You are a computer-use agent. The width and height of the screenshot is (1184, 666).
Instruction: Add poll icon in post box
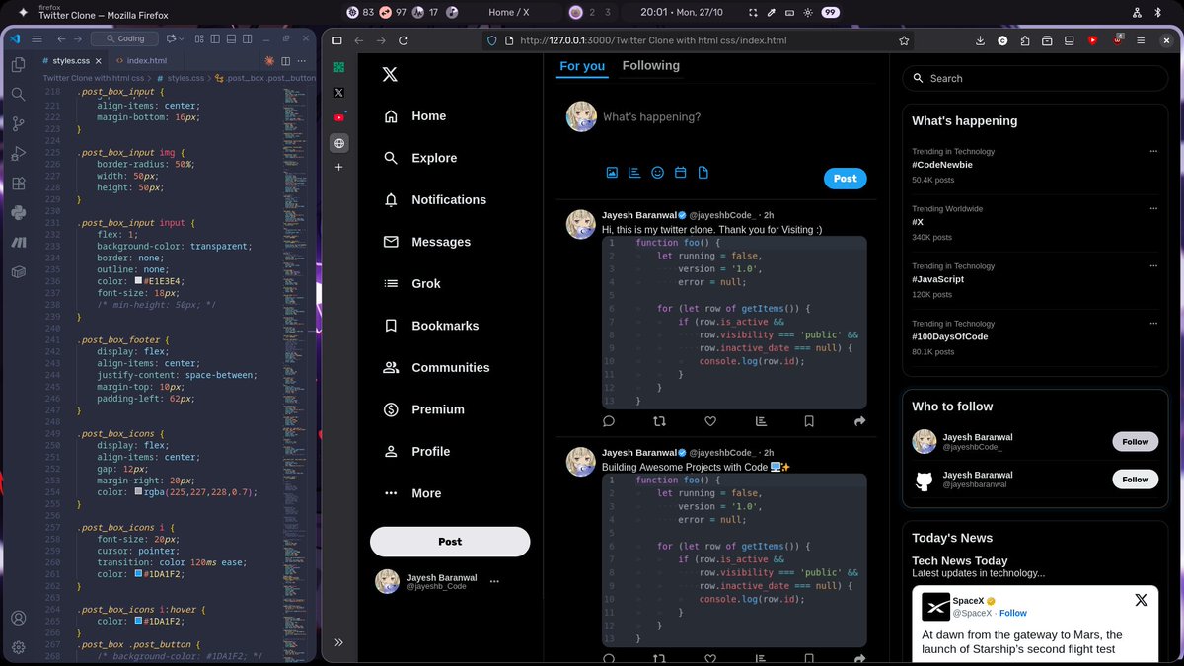[634, 173]
